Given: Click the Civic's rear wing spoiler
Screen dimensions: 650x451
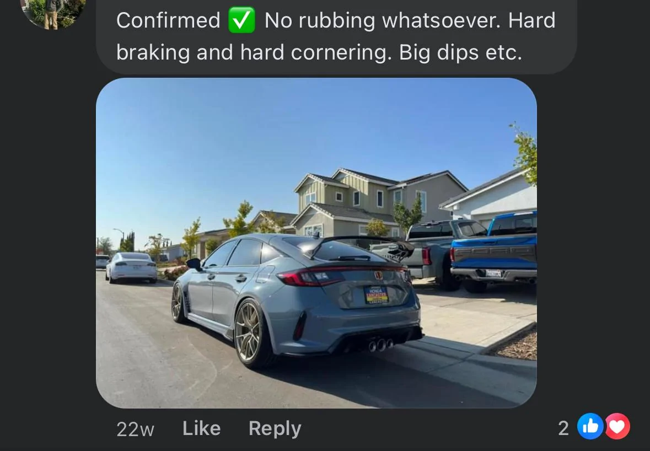Looking at the screenshot, I should point(360,246).
